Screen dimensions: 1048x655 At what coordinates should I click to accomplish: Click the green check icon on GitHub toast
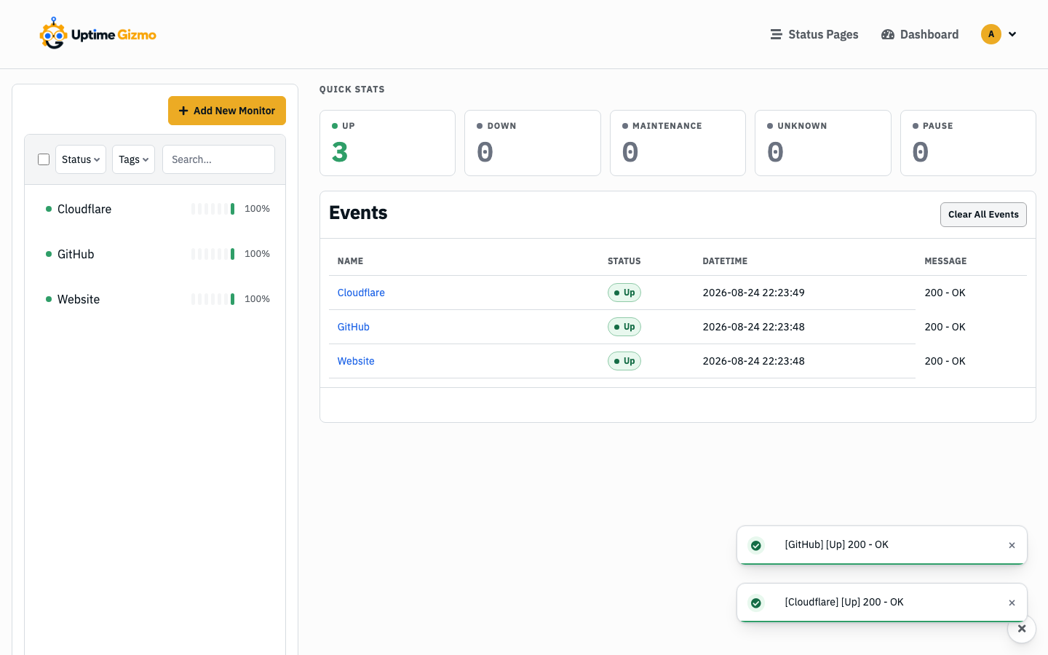[x=756, y=545]
